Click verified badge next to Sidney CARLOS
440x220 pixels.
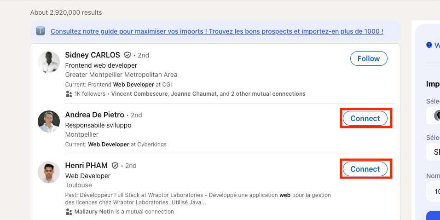point(127,55)
